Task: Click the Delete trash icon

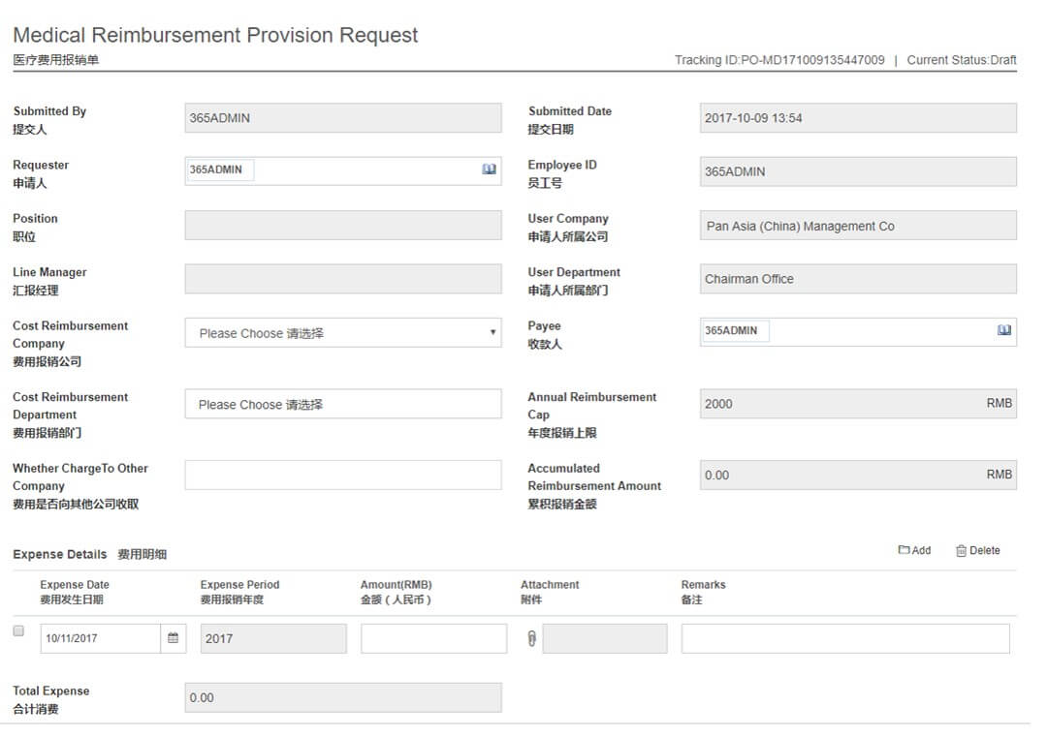Action: pyautogui.click(x=961, y=550)
